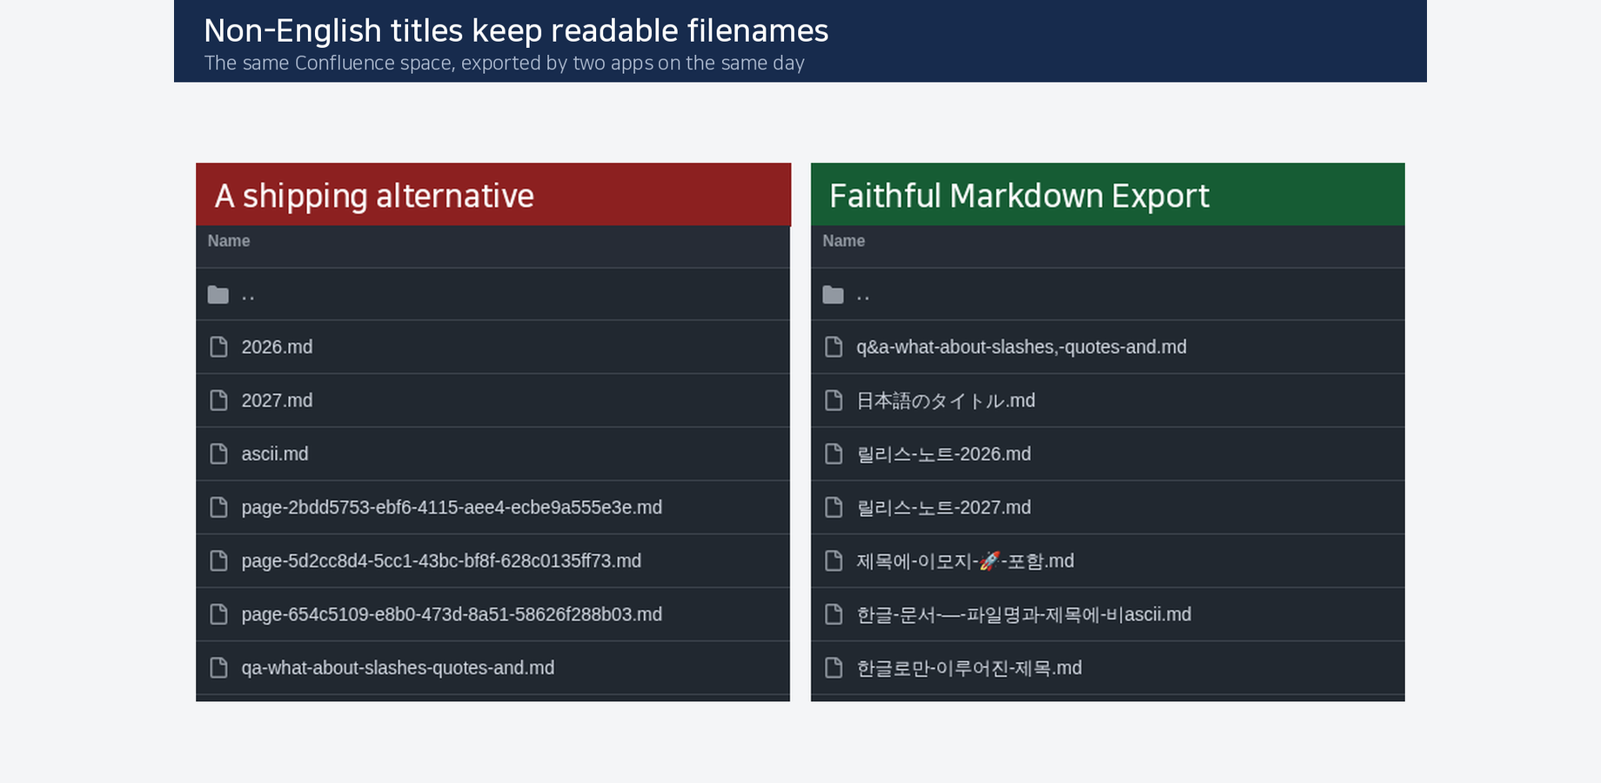Click parent folder icon in Faithful Markdown Export panel
Viewport: 1601px width, 783px height.
(x=834, y=295)
